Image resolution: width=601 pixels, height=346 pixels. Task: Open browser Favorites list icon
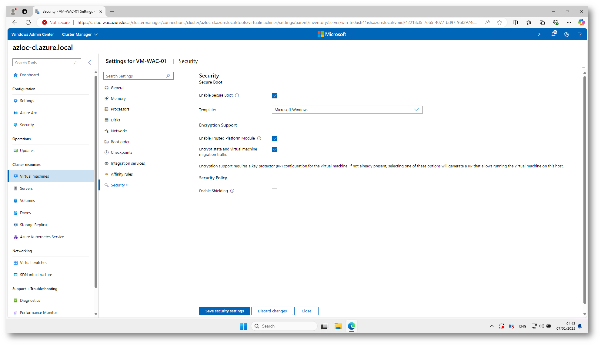[x=529, y=22]
